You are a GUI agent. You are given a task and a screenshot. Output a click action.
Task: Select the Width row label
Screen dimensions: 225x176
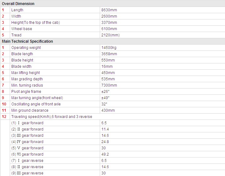pos(16,16)
